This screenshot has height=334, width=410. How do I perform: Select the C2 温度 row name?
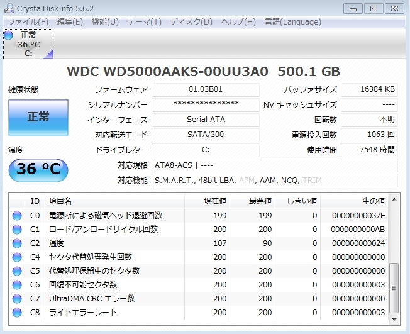[x=57, y=243]
